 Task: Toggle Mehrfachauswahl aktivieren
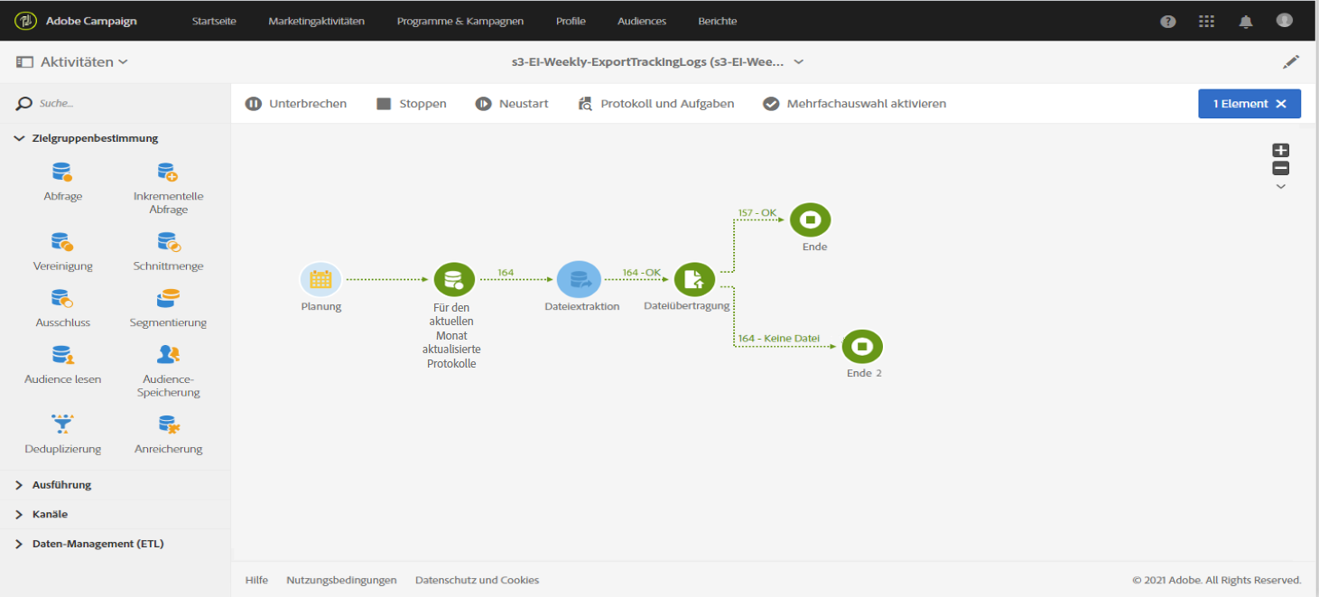(x=855, y=104)
